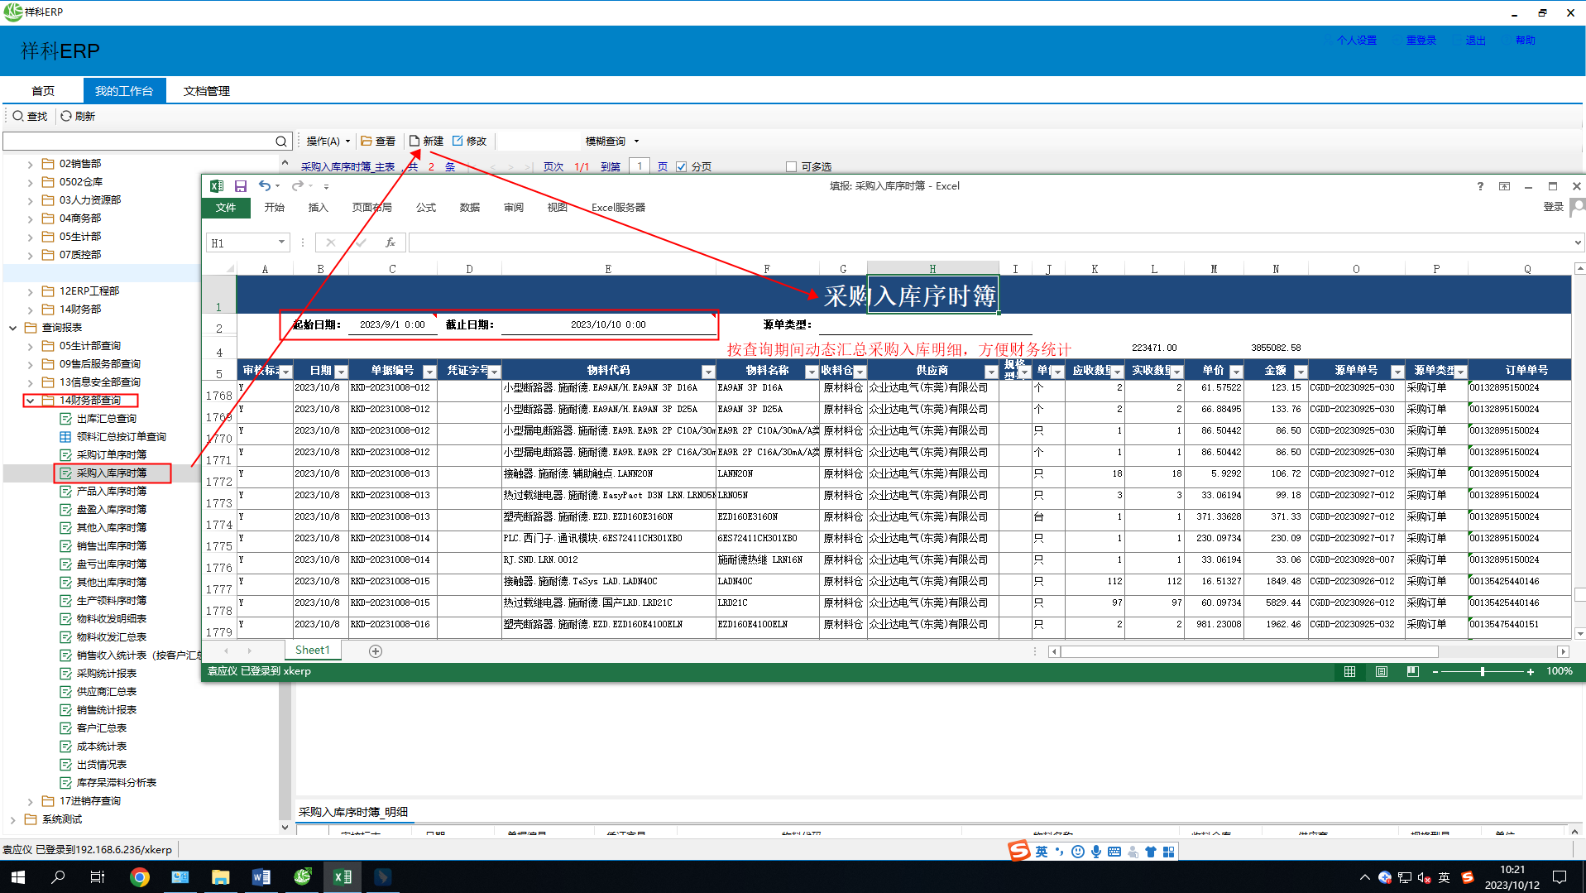
Task: Click the Excel save icon
Action: [241, 186]
